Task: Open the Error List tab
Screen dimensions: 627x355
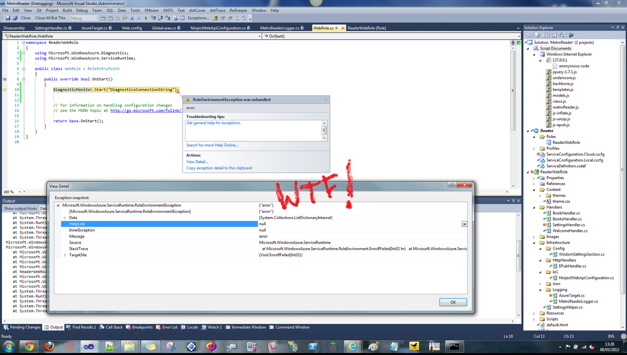Action: pos(167,327)
